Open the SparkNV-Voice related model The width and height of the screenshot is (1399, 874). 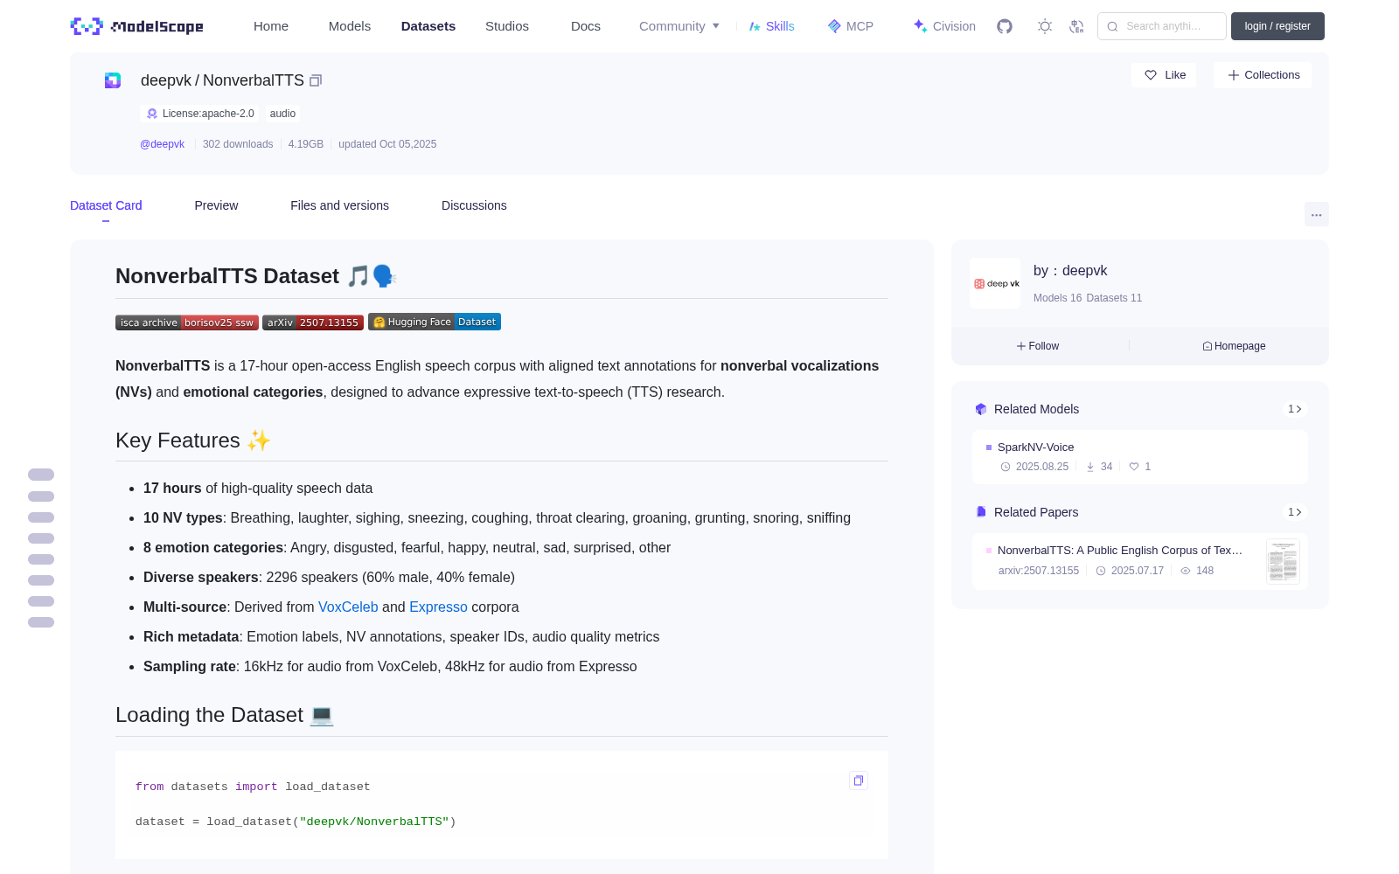(x=1035, y=447)
